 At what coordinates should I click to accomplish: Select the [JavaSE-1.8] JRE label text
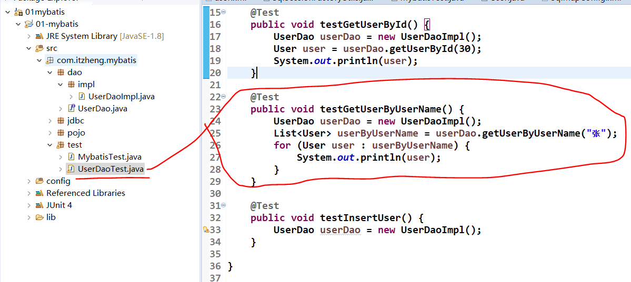click(142, 37)
